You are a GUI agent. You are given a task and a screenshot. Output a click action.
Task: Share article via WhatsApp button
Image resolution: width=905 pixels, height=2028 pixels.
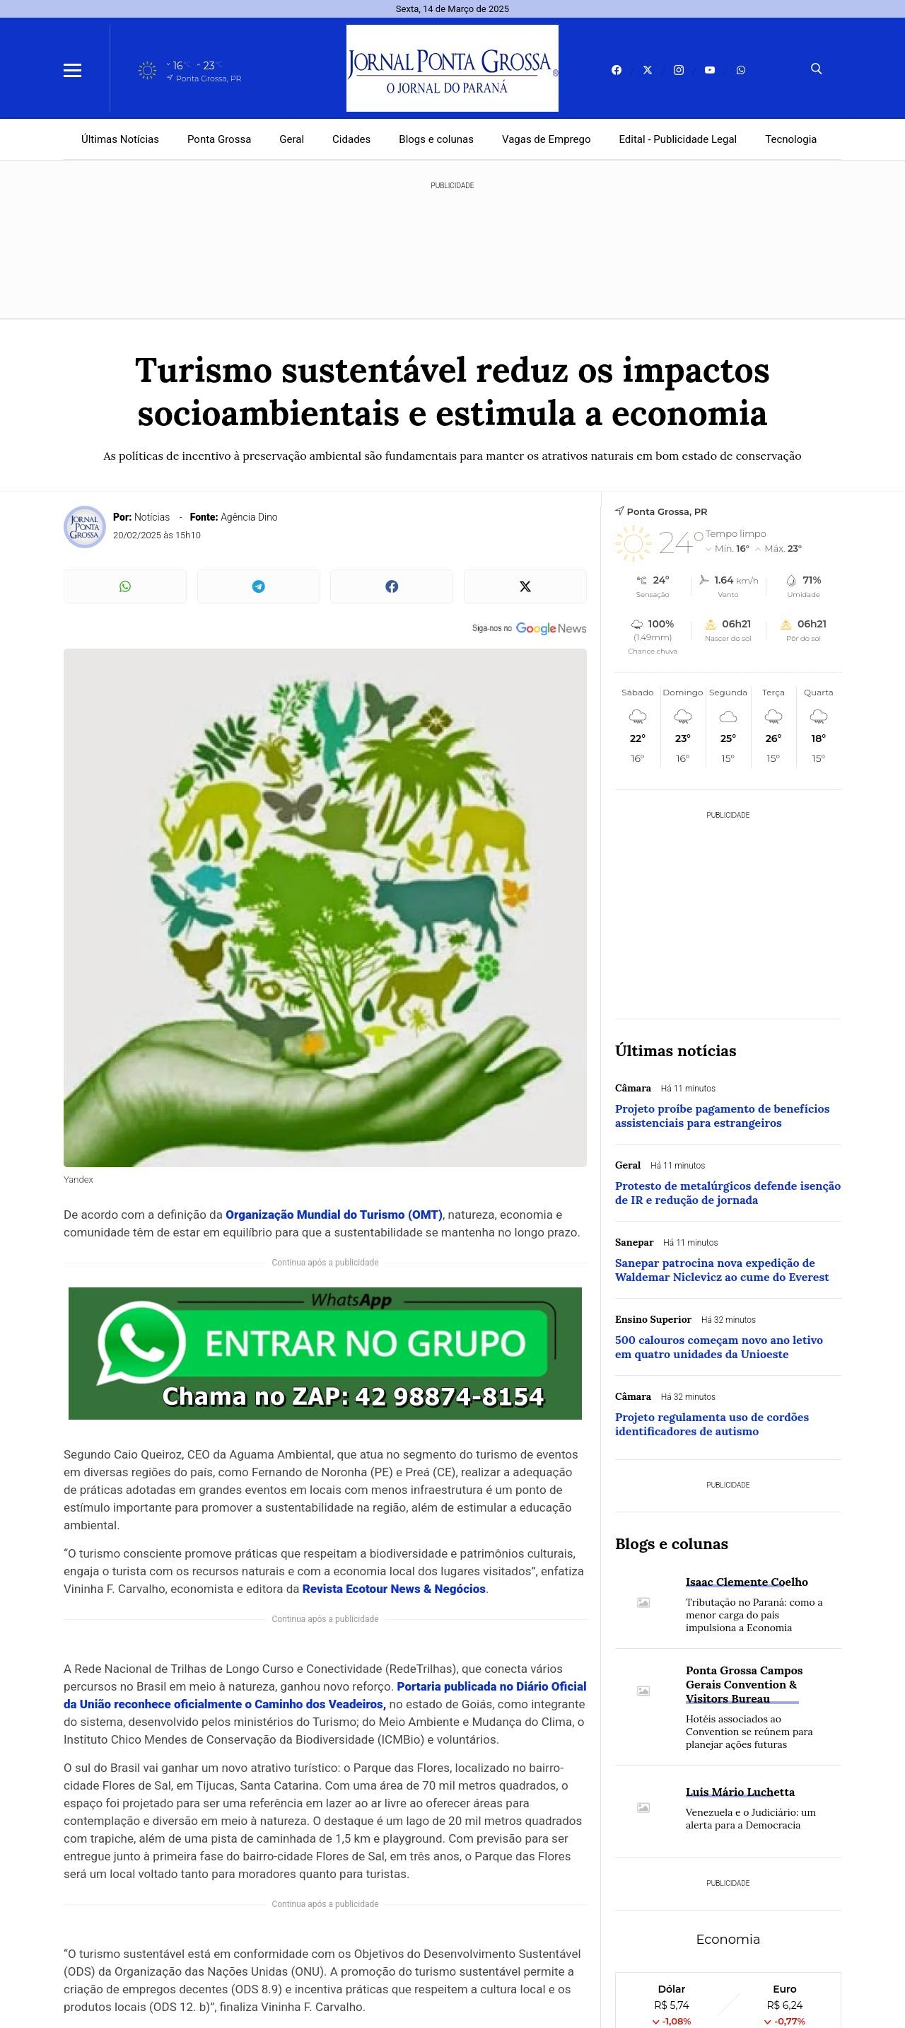click(x=125, y=586)
